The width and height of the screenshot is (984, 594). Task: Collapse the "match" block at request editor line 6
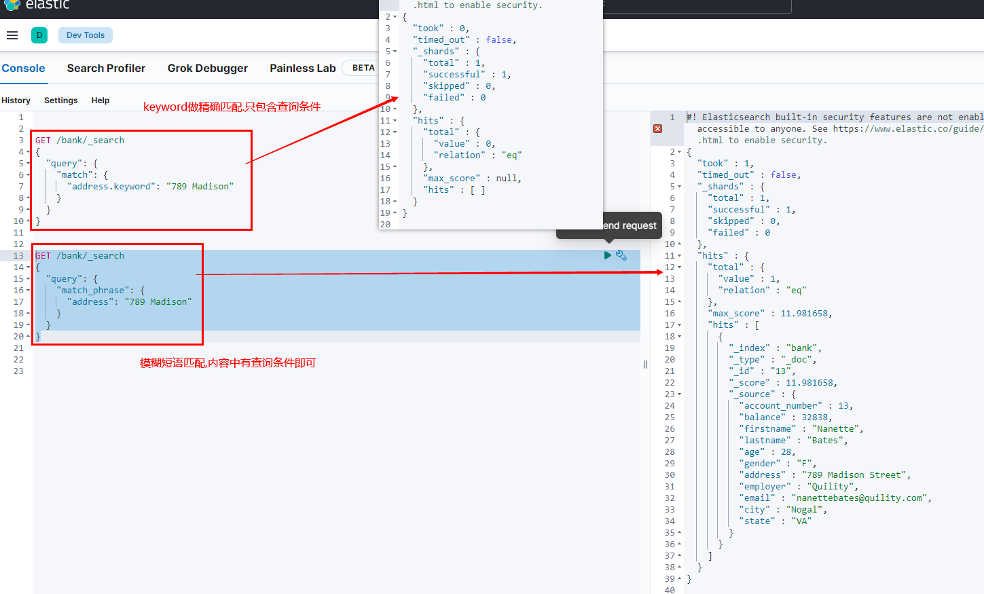[x=29, y=175]
